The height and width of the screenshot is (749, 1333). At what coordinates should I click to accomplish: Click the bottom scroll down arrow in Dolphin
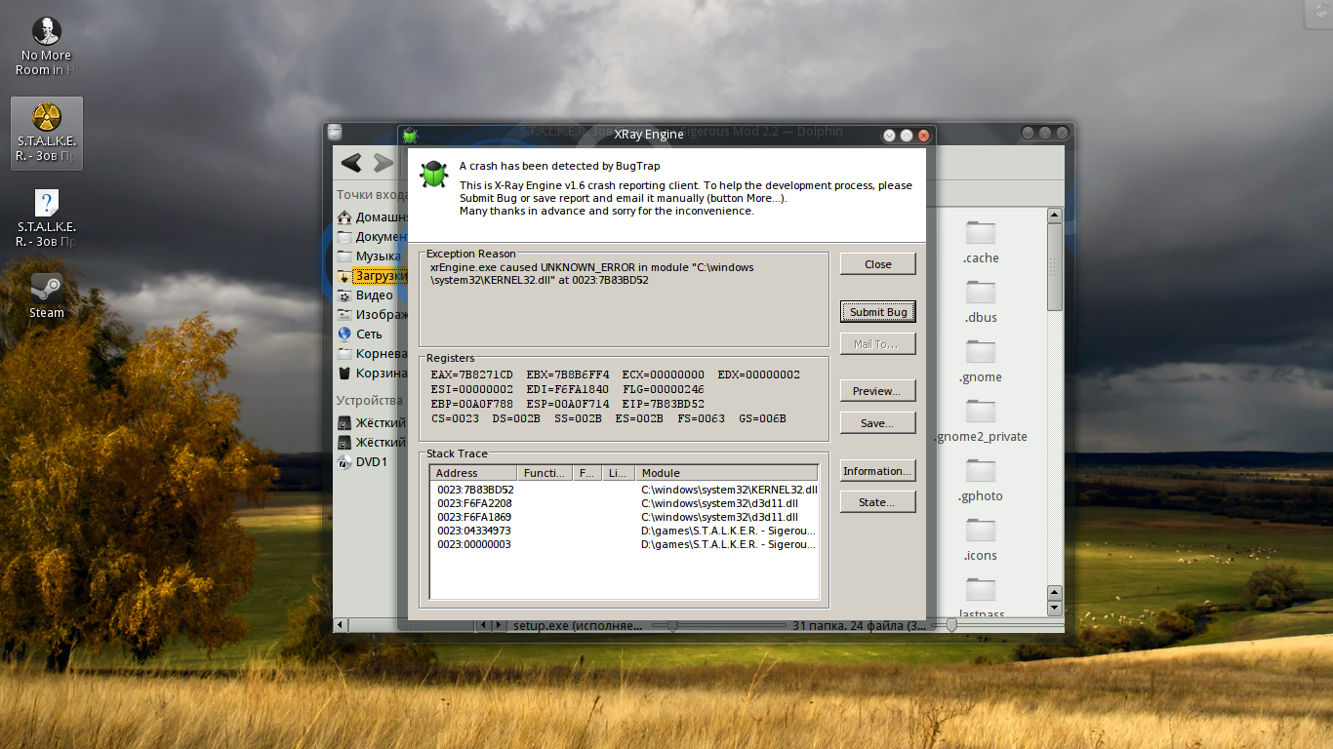1054,609
